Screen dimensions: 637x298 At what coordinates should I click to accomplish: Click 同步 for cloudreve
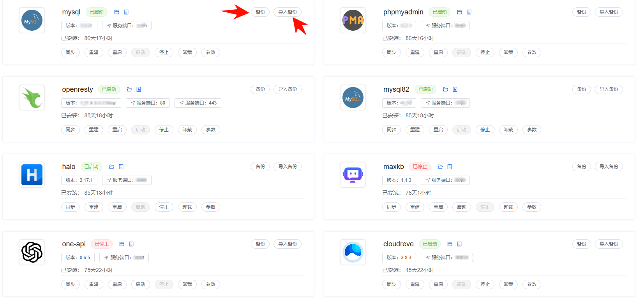[392, 284]
